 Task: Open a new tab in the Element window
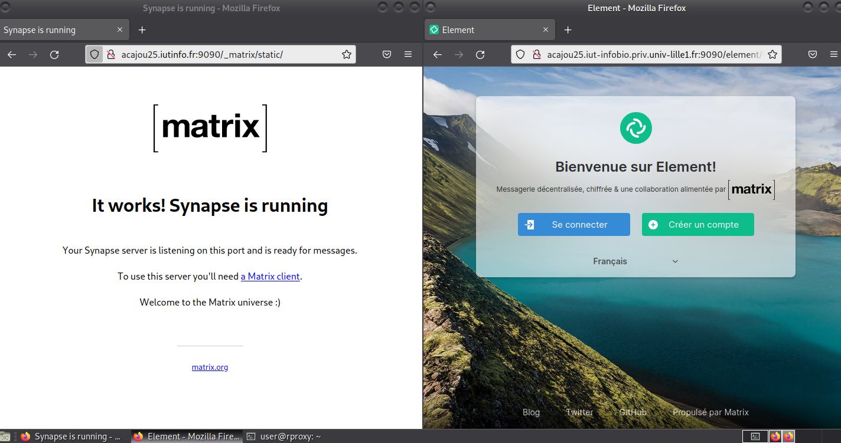[568, 29]
